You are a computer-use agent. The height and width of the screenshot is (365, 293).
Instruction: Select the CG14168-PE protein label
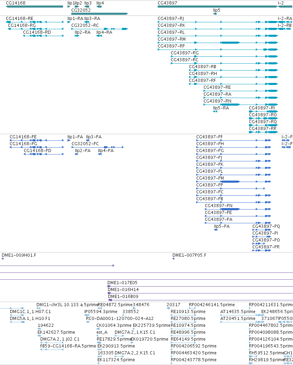coord(23,137)
